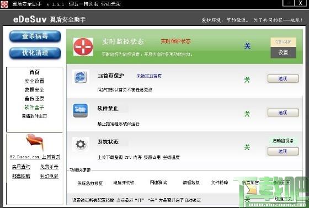Click the 系统状态 heading

tap(108, 142)
